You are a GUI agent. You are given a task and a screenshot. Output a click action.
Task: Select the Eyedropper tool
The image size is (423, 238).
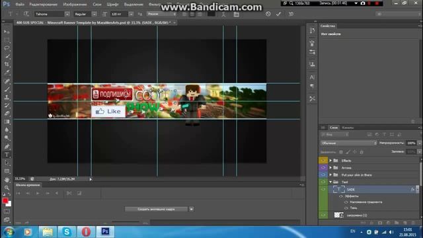point(7,72)
